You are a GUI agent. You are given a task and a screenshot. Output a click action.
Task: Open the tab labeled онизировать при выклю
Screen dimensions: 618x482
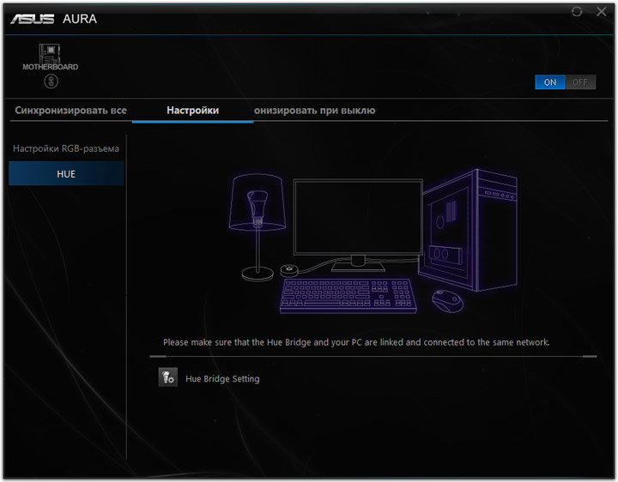point(314,111)
